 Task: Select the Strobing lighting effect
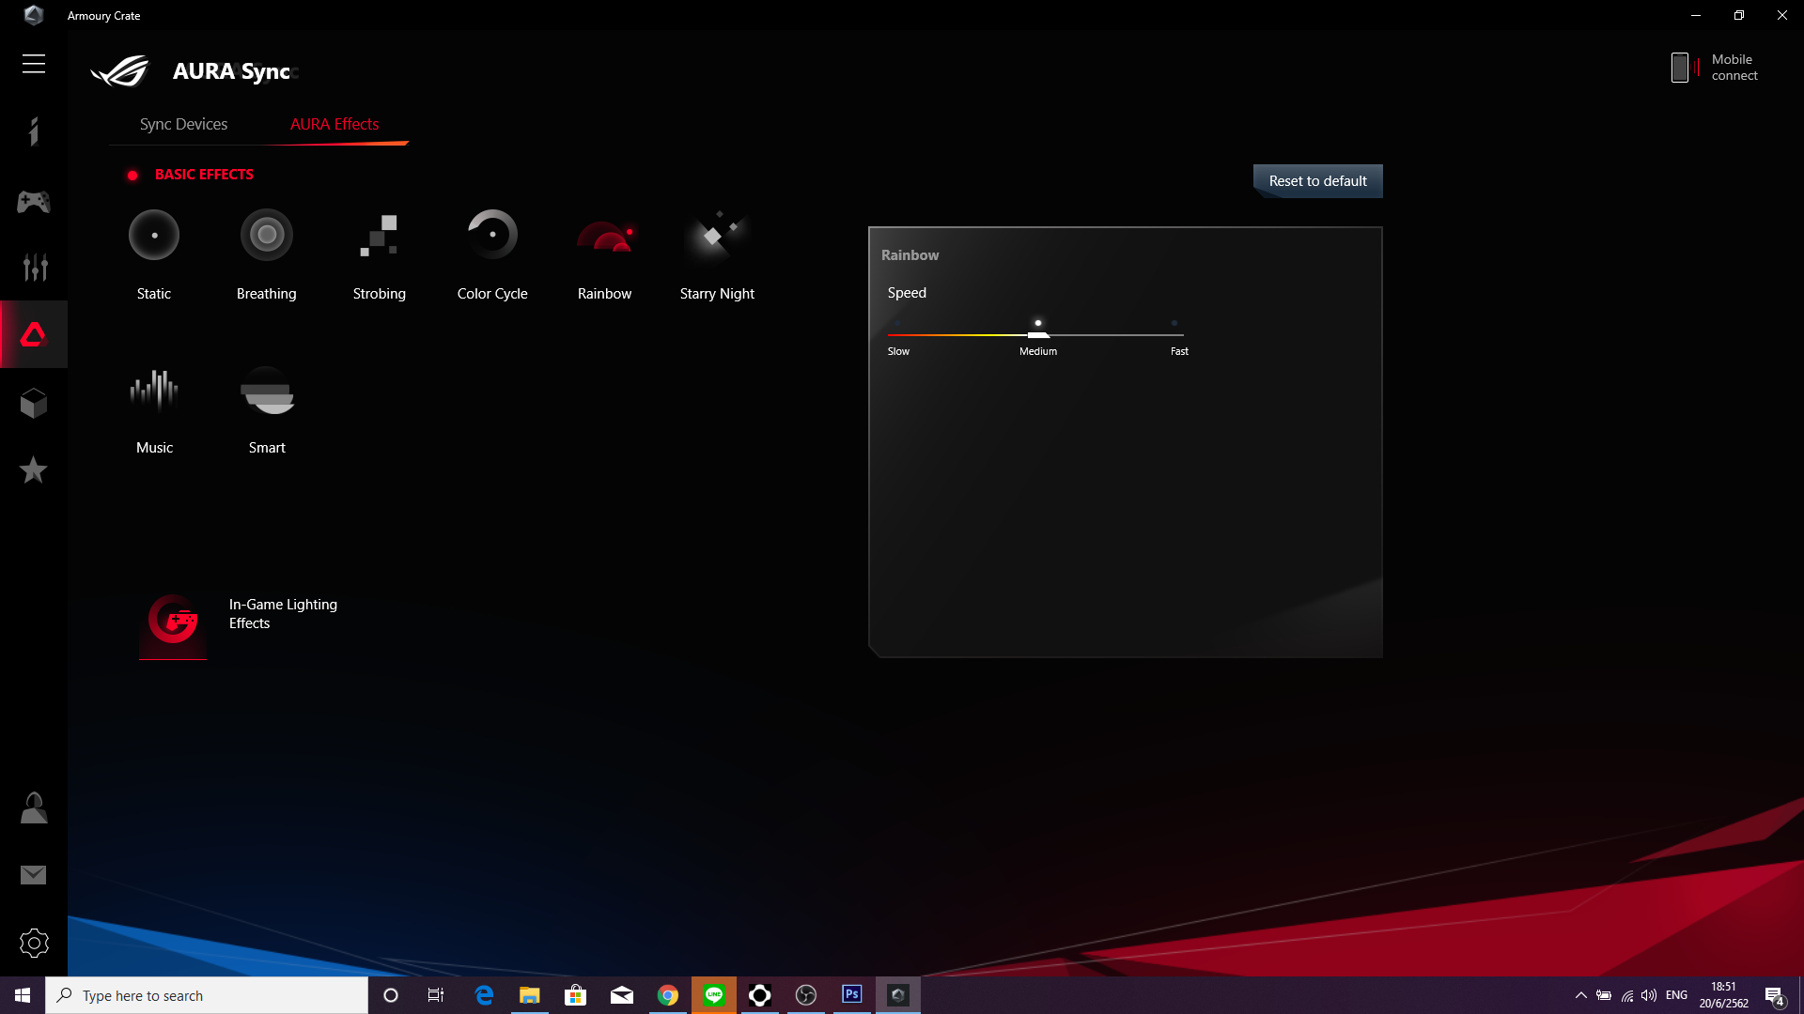[x=380, y=235]
